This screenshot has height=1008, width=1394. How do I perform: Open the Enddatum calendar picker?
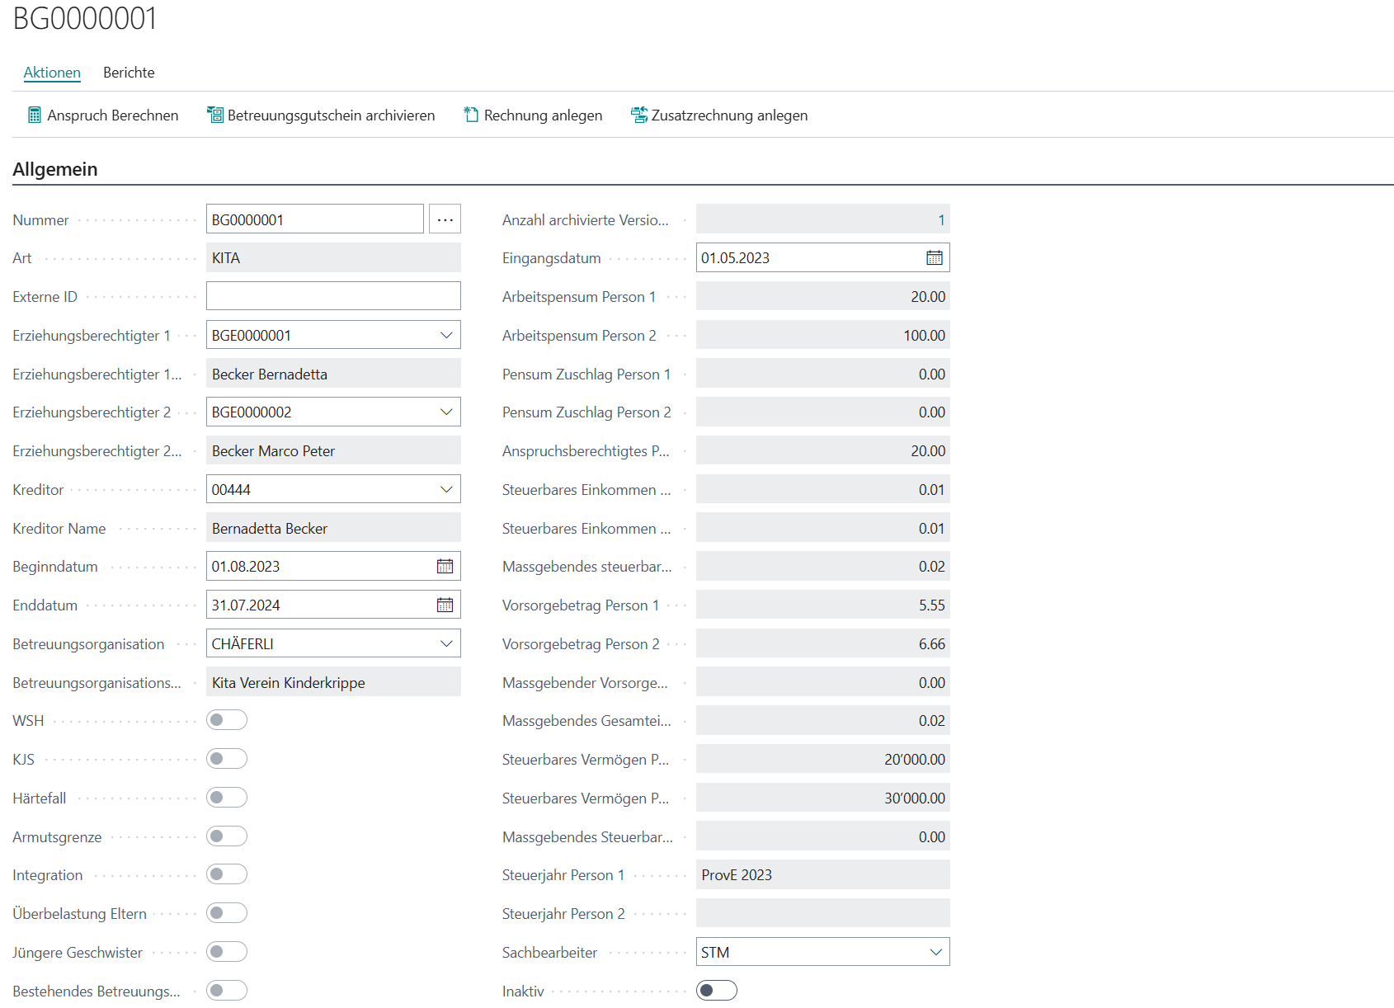point(445,605)
